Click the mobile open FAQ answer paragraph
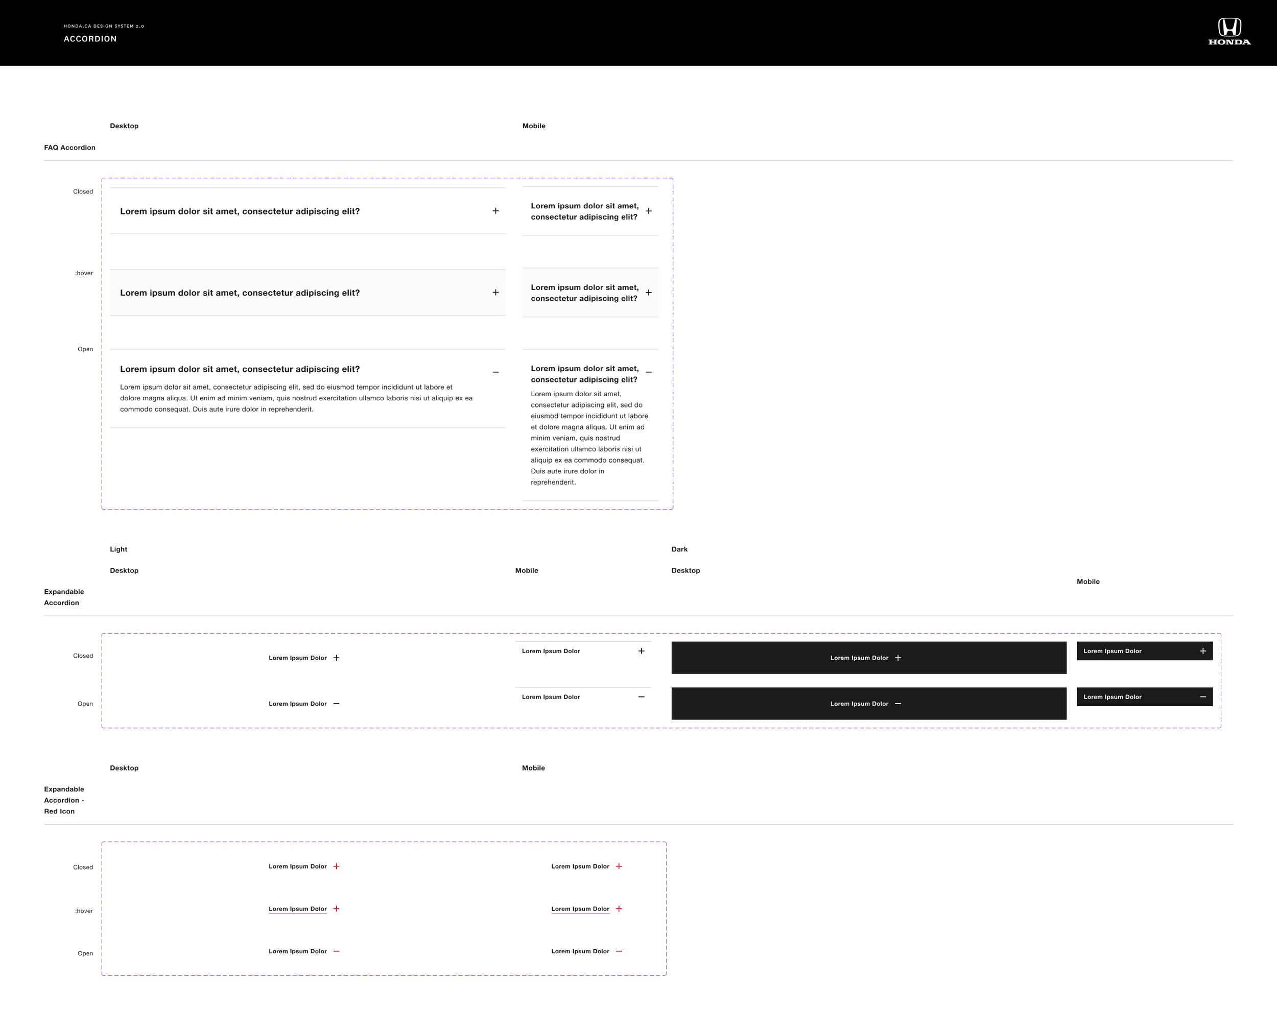Viewport: 1277px width, 1011px height. point(589,438)
